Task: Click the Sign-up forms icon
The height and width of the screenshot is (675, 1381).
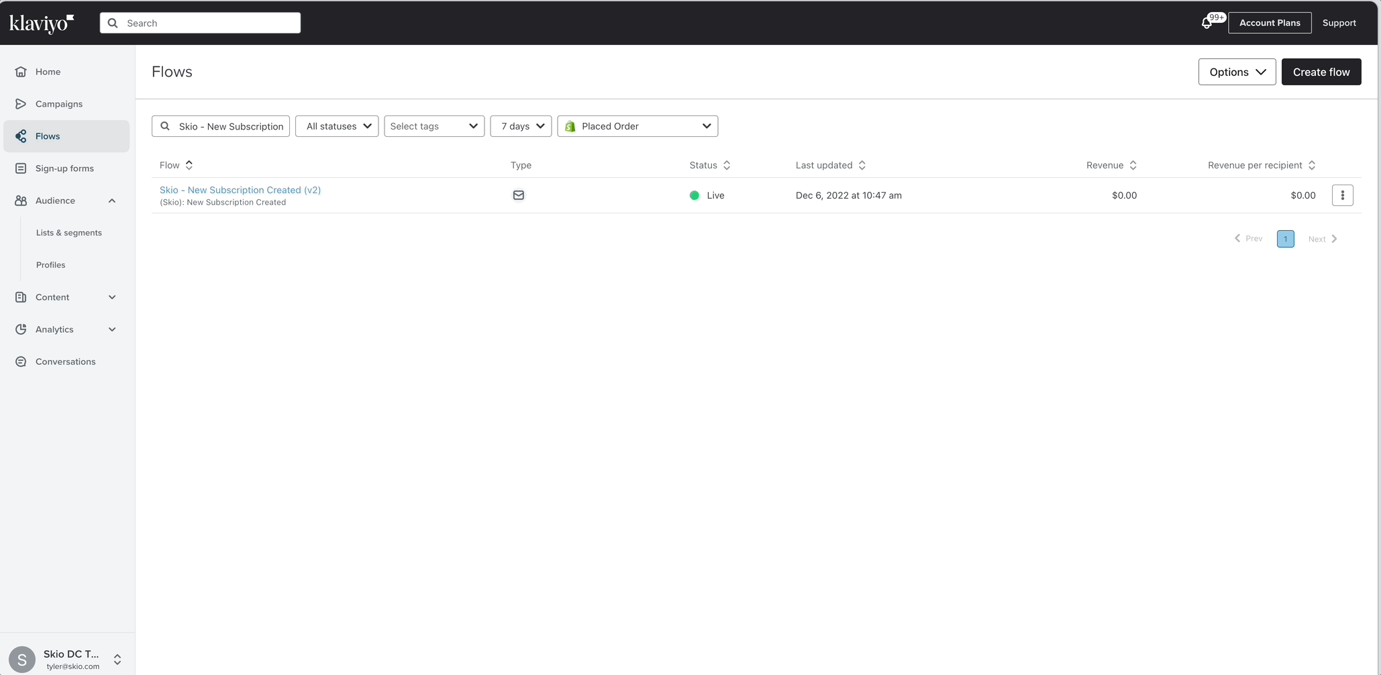Action: 21,168
